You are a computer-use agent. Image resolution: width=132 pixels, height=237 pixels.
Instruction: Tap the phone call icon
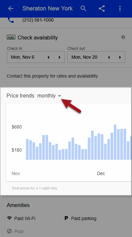pyautogui.click(x=11, y=20)
